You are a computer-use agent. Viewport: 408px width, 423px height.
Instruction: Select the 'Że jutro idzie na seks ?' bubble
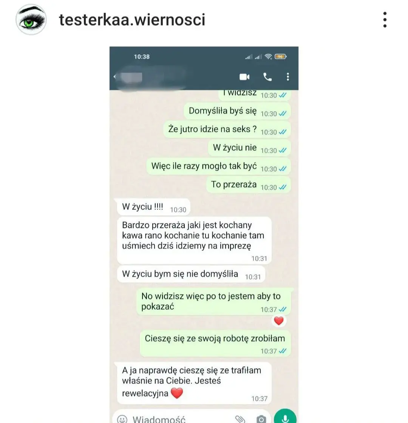point(227,129)
